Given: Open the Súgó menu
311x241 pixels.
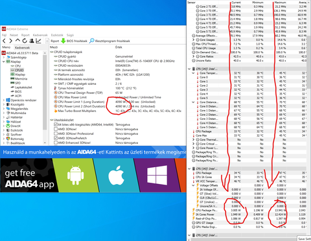Looking at the screenshot, I should 70,35.
